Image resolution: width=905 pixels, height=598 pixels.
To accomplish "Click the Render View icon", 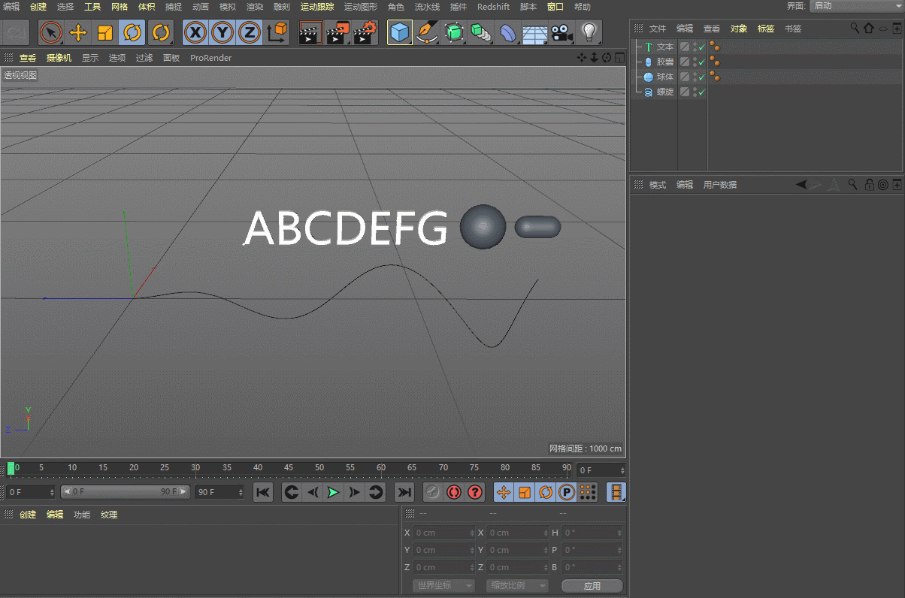I will (x=310, y=32).
